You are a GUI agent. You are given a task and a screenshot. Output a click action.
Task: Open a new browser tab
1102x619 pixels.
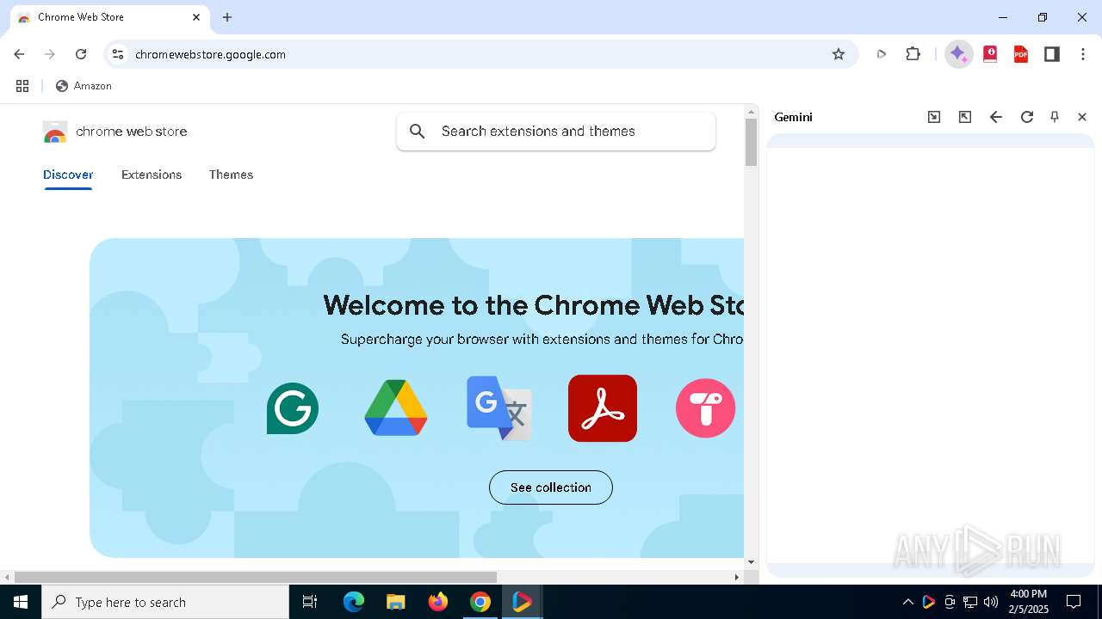click(227, 17)
